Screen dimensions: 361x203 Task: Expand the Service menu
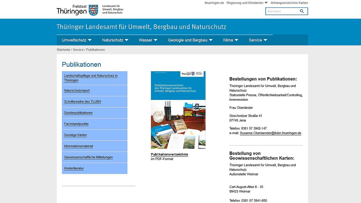258,40
